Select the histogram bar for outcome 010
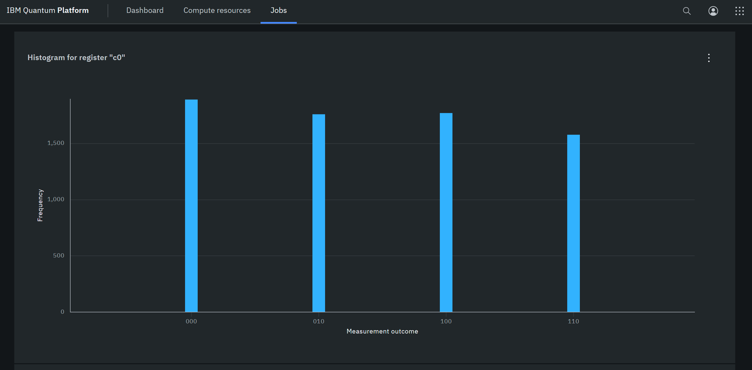This screenshot has height=370, width=752. click(x=318, y=213)
